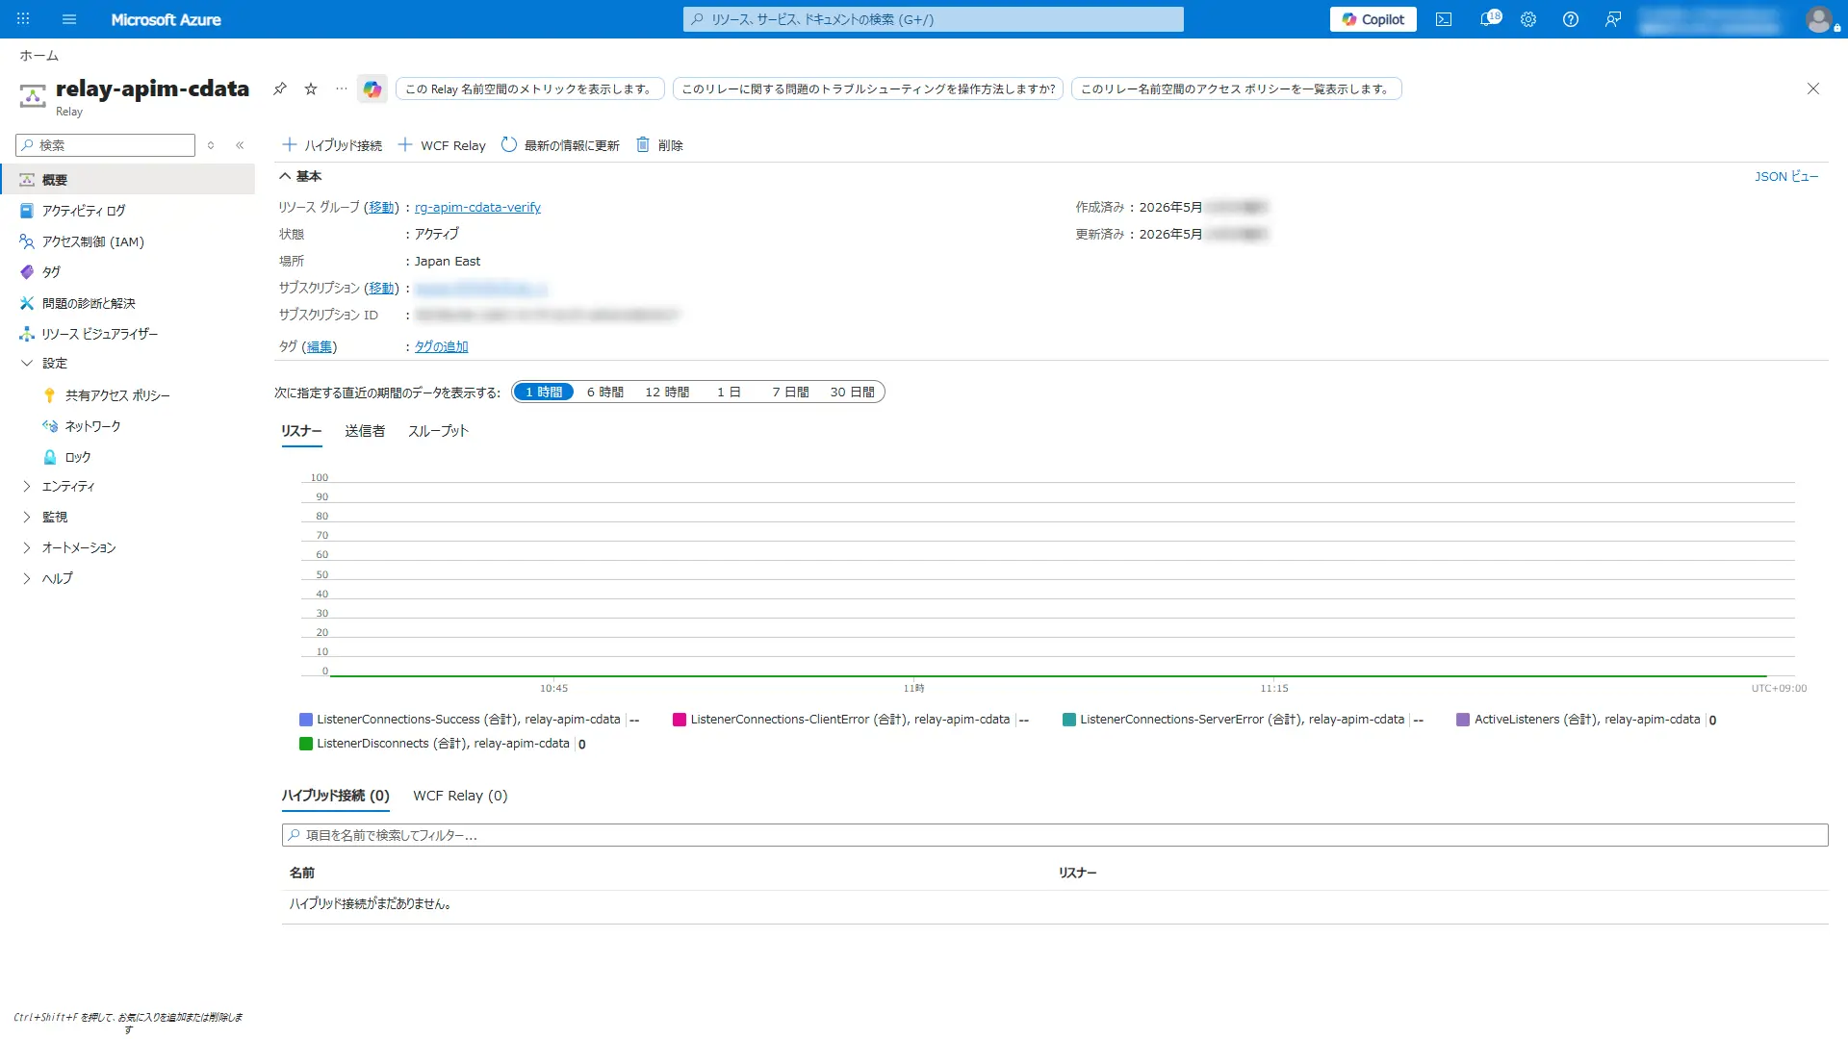This screenshot has width=1848, height=1039.
Task: Collapse the sidebar with double chevron
Action: [240, 145]
